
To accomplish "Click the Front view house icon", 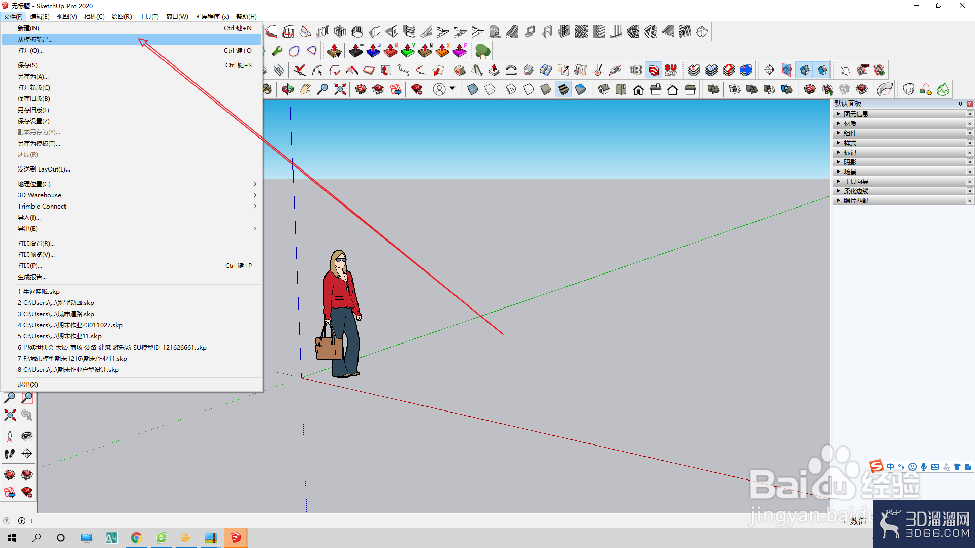I will tap(638, 90).
